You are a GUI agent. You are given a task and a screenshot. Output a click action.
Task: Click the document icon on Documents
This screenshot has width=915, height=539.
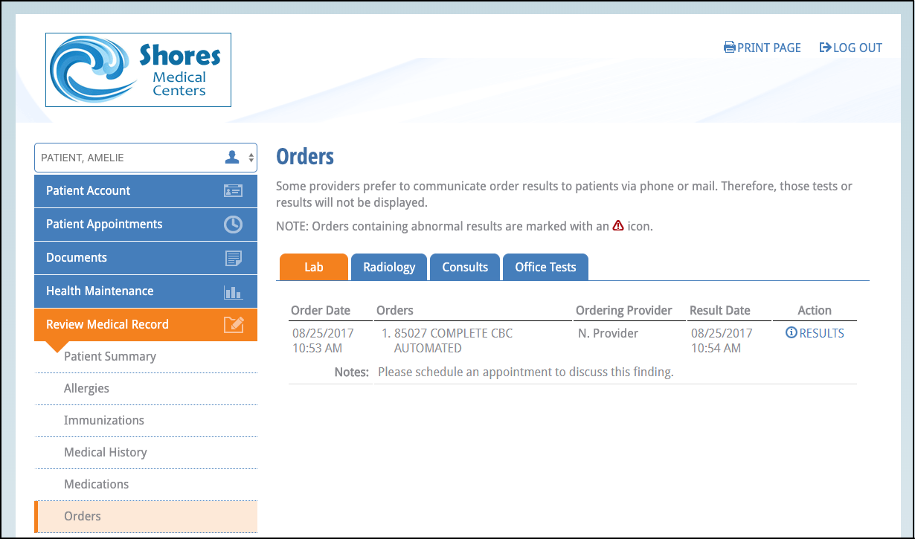233,257
